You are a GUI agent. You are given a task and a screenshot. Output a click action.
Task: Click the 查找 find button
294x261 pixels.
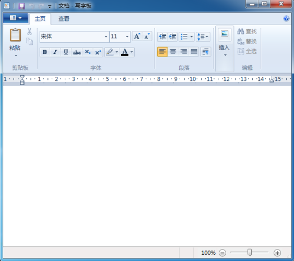(x=247, y=31)
